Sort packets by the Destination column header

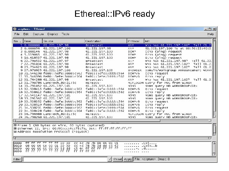[106, 41]
